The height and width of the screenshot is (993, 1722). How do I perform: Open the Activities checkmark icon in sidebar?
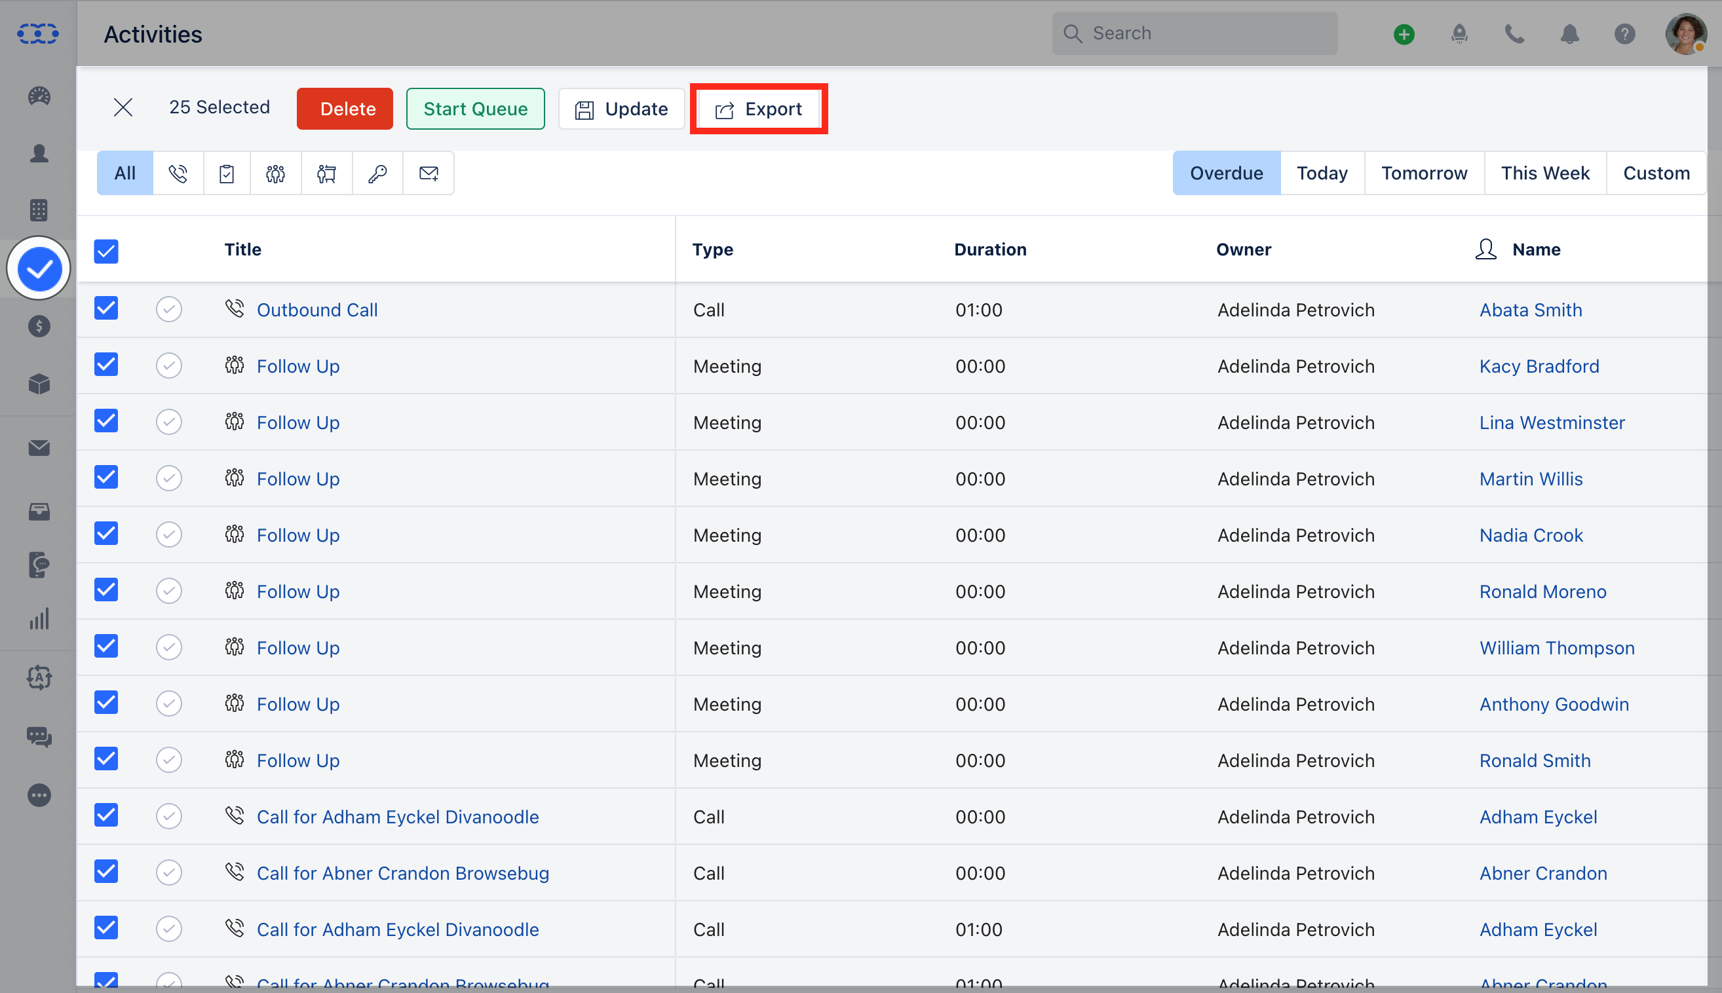pos(39,269)
